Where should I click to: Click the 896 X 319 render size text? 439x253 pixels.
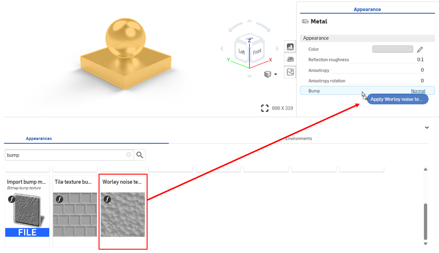pyautogui.click(x=282, y=108)
